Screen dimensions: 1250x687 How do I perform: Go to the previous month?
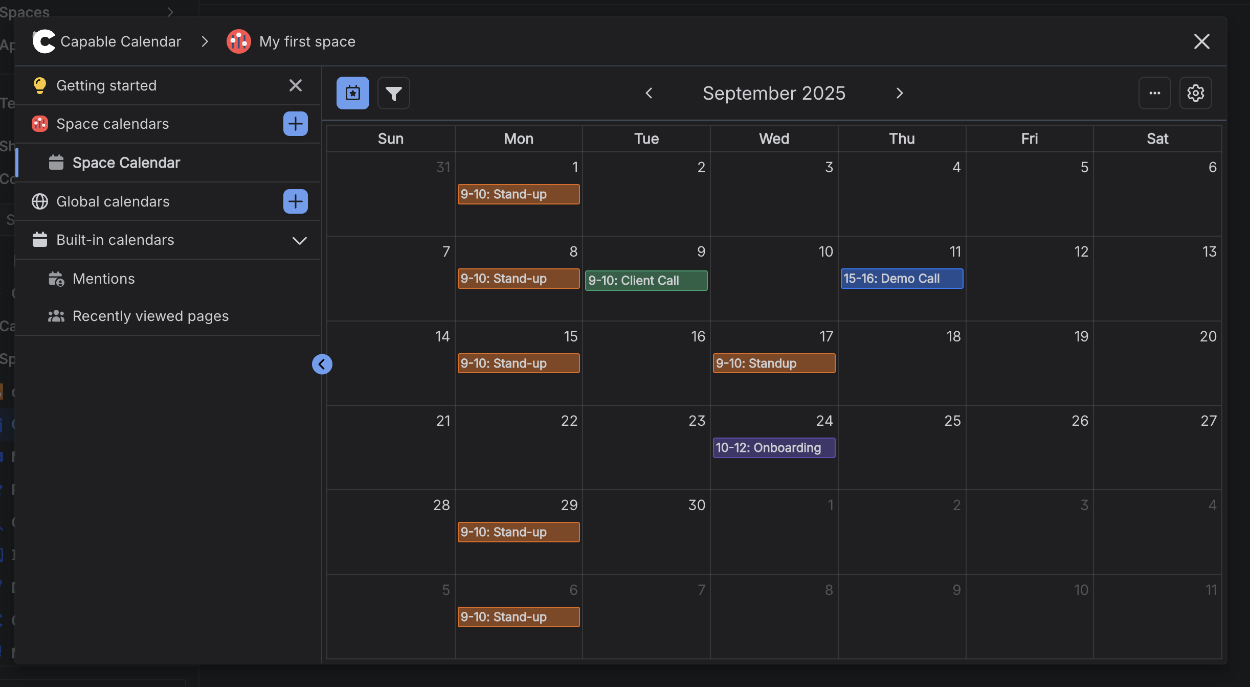[x=649, y=93]
